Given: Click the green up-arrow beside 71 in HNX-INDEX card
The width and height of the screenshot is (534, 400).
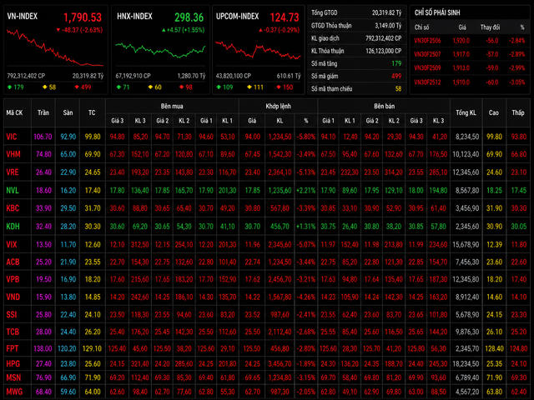Looking at the screenshot, I should 118,87.
